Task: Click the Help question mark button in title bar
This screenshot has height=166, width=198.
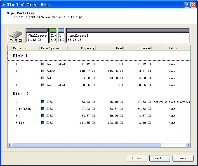Action: pos(187,5)
